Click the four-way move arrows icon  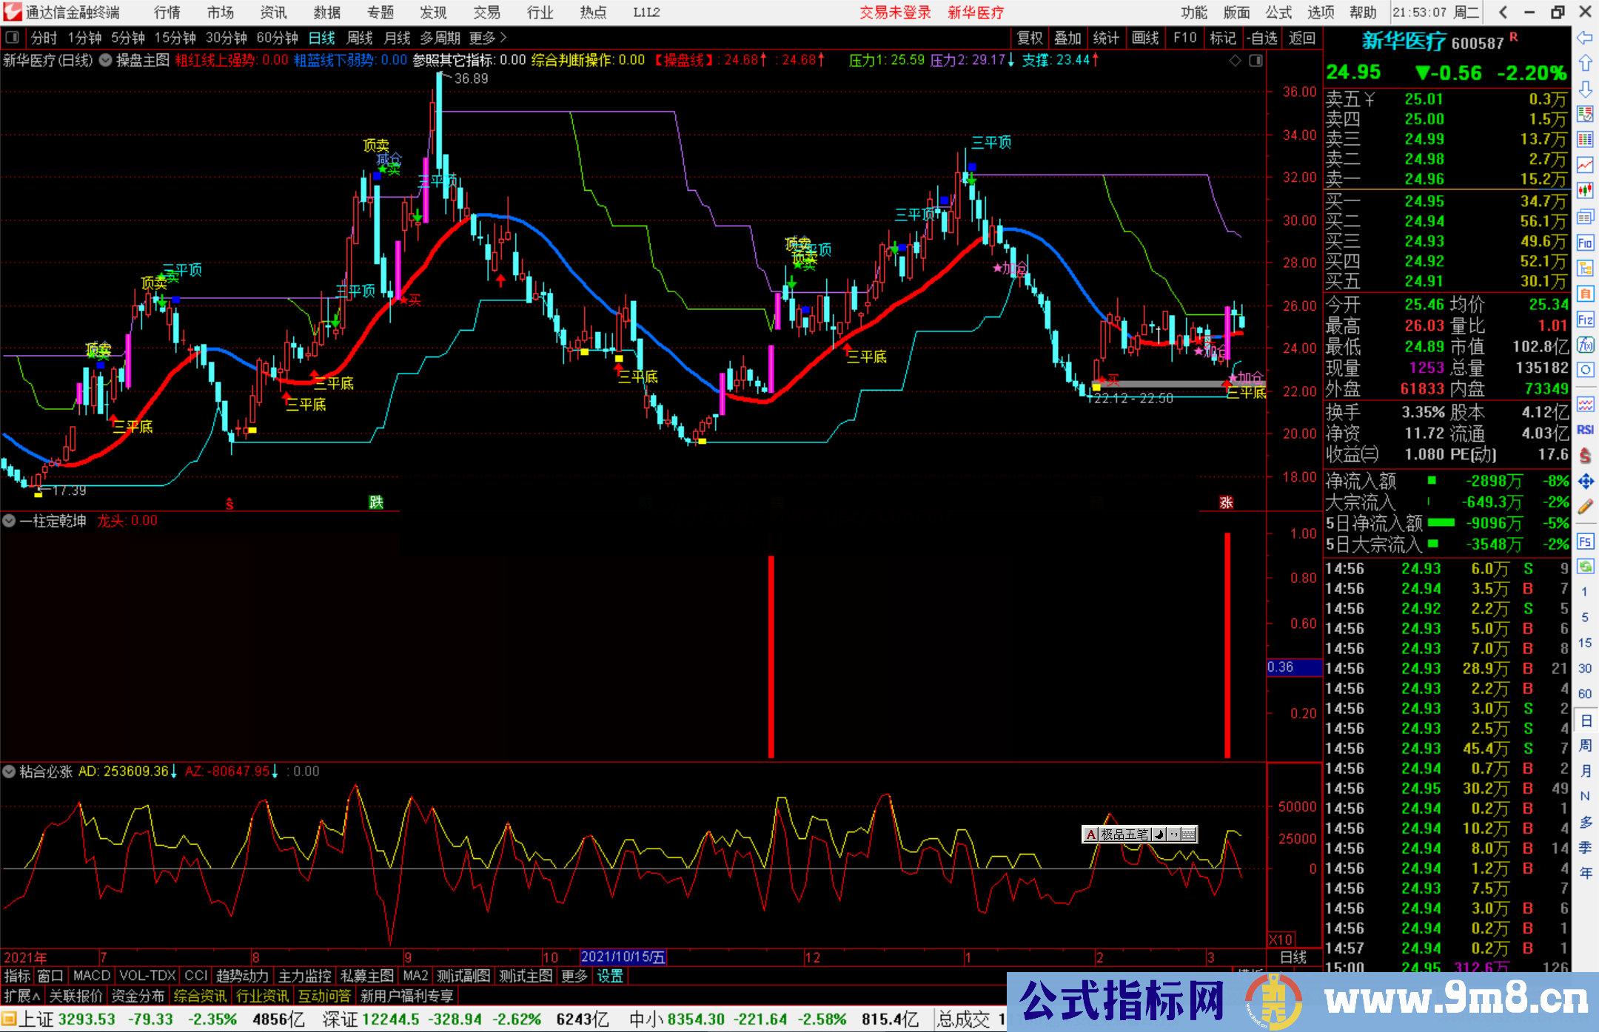point(1585,482)
